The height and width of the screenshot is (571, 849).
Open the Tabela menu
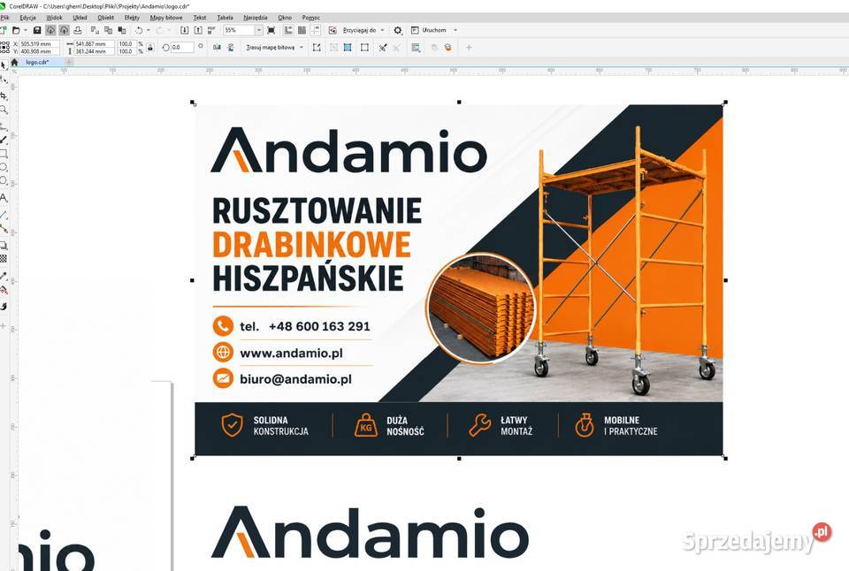(x=225, y=18)
